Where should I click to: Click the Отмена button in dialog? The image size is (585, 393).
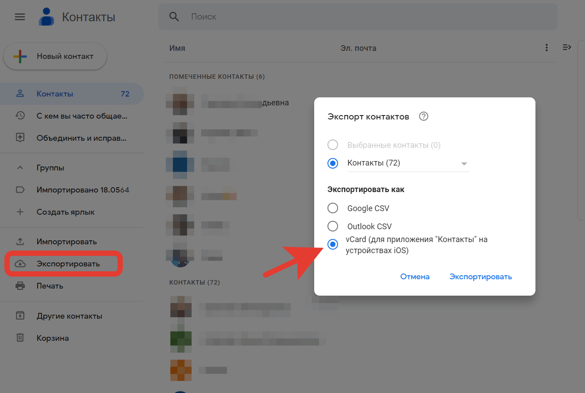(415, 277)
